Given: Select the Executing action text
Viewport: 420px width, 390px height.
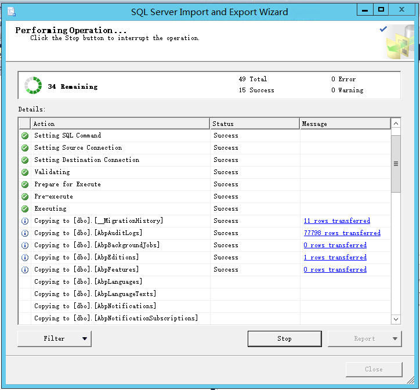Looking at the screenshot, I should coord(50,208).
